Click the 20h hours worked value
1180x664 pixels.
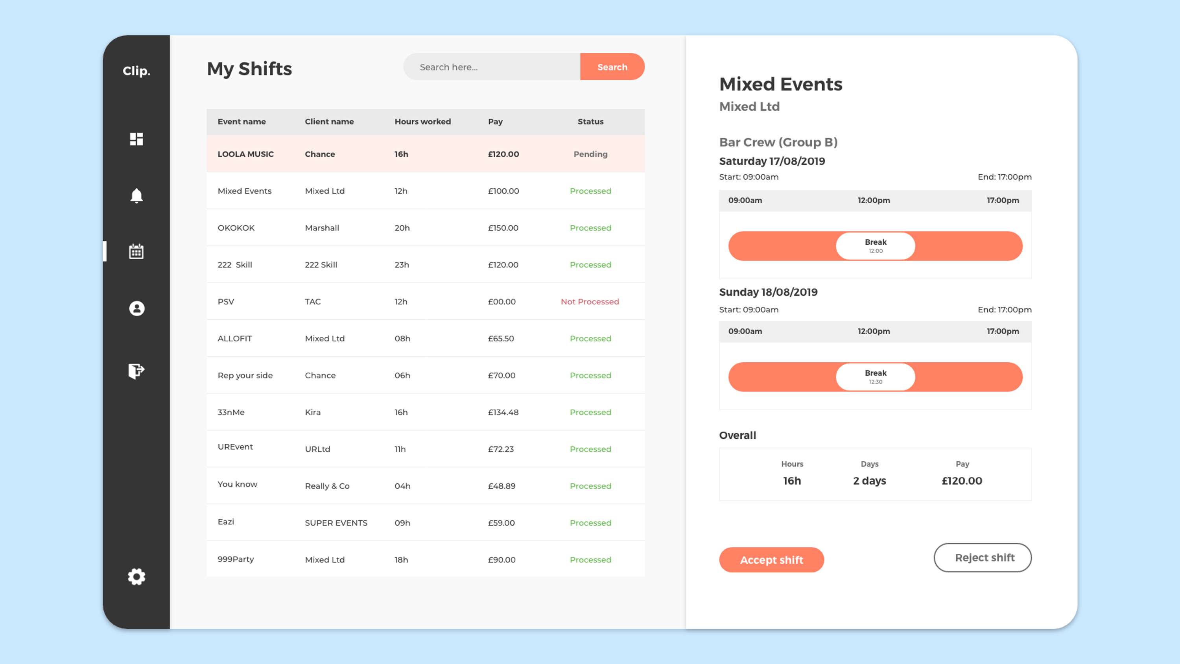click(402, 228)
